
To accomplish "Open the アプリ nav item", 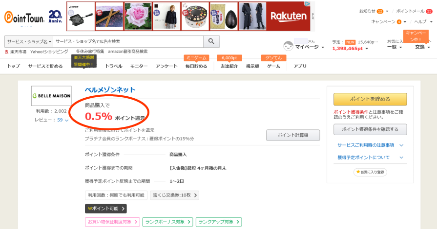I will click(300, 66).
